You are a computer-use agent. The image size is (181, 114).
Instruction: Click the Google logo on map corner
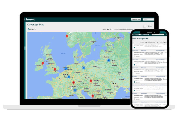pyautogui.click(x=31, y=98)
